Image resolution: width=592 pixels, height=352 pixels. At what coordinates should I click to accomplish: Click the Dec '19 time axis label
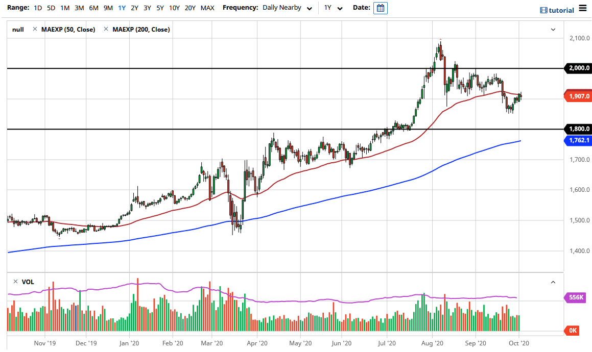point(86,343)
